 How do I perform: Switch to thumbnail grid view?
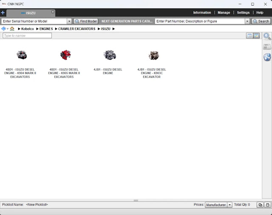[256, 36]
